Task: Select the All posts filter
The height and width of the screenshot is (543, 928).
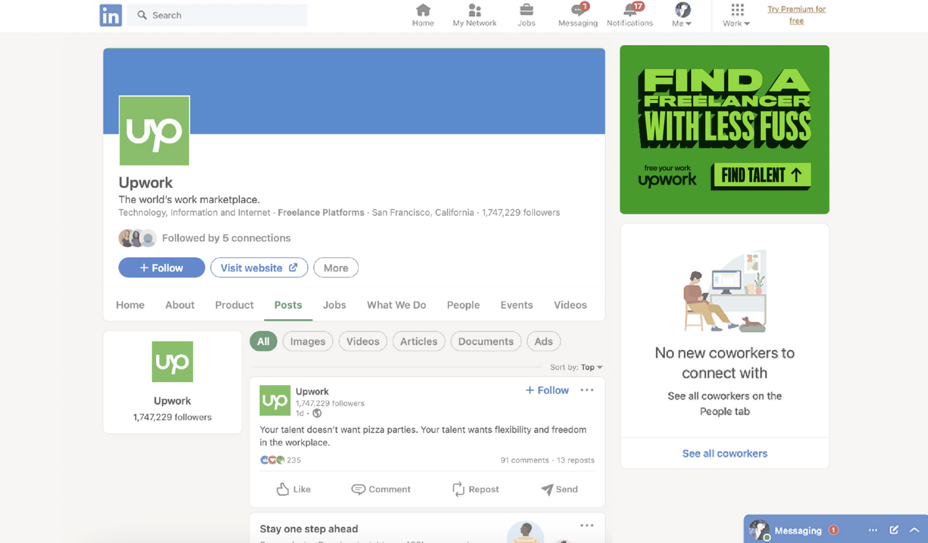Action: (x=264, y=341)
